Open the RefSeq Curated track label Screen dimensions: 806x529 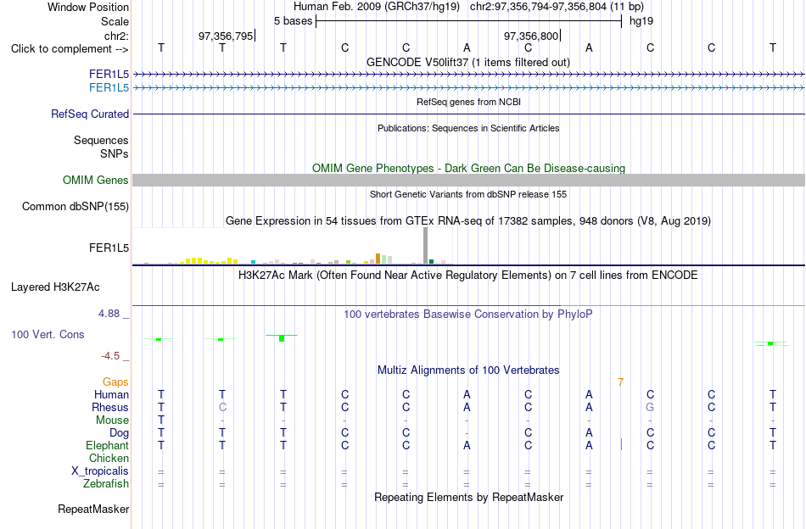click(x=89, y=114)
